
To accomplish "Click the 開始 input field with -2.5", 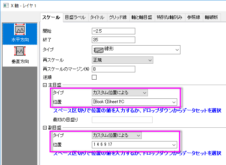I will coord(114,31).
